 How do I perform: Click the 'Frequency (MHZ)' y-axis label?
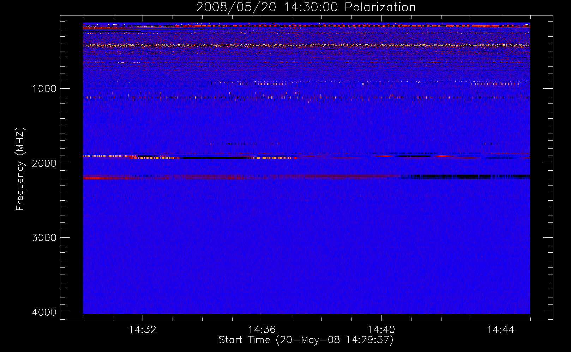click(x=20, y=169)
